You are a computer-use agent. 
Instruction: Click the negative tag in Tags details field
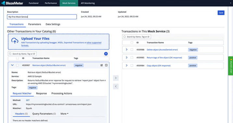(x=32, y=88)
